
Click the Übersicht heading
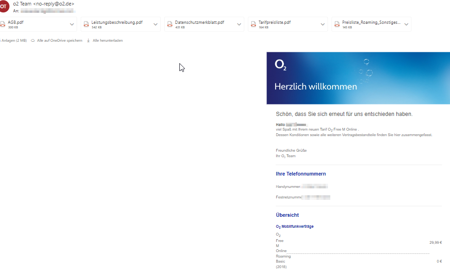287,215
